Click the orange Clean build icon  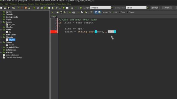click(26, 8)
